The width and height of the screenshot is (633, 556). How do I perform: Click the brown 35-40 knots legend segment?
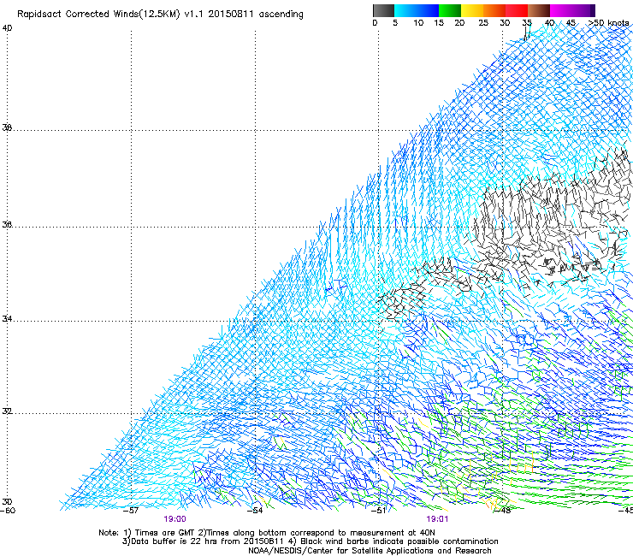pyautogui.click(x=539, y=10)
